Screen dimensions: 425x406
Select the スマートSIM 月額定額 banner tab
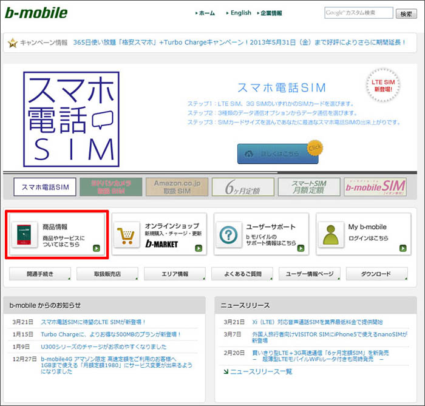coord(309,187)
